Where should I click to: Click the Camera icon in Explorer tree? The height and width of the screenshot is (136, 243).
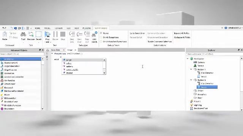(195, 62)
